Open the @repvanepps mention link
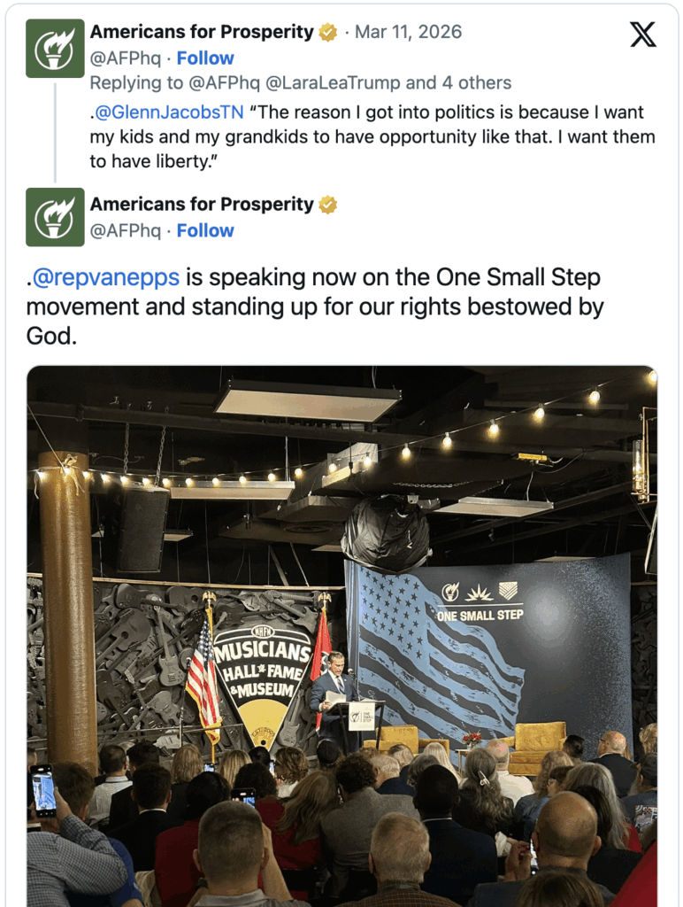This screenshot has height=907, width=683. click(105, 277)
